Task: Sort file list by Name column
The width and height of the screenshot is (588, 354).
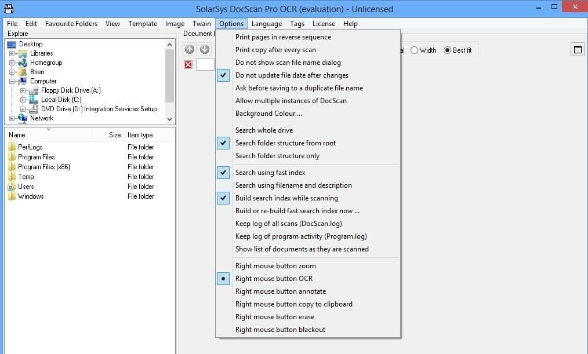Action: tap(49, 135)
